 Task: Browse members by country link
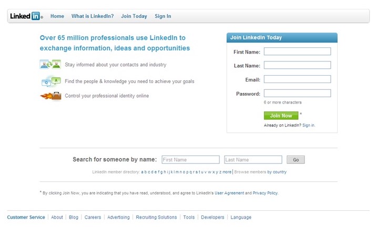coord(277,172)
